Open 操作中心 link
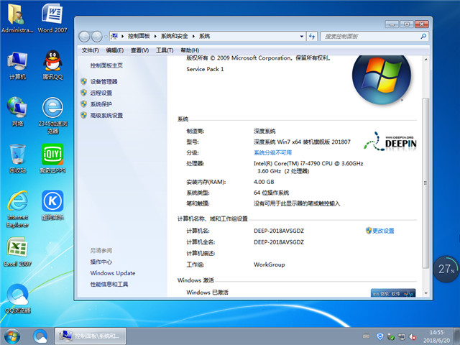Image resolution: width=460 pixels, height=345 pixels. pyautogui.click(x=101, y=262)
